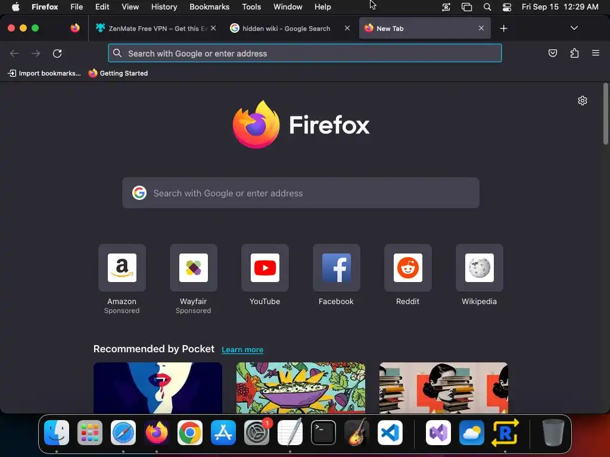Open the salad bowl Pocket article
Image resolution: width=610 pixels, height=457 pixels.
coord(301,388)
